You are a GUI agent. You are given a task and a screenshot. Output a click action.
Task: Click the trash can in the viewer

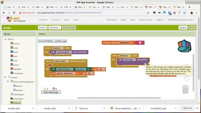pos(186,89)
